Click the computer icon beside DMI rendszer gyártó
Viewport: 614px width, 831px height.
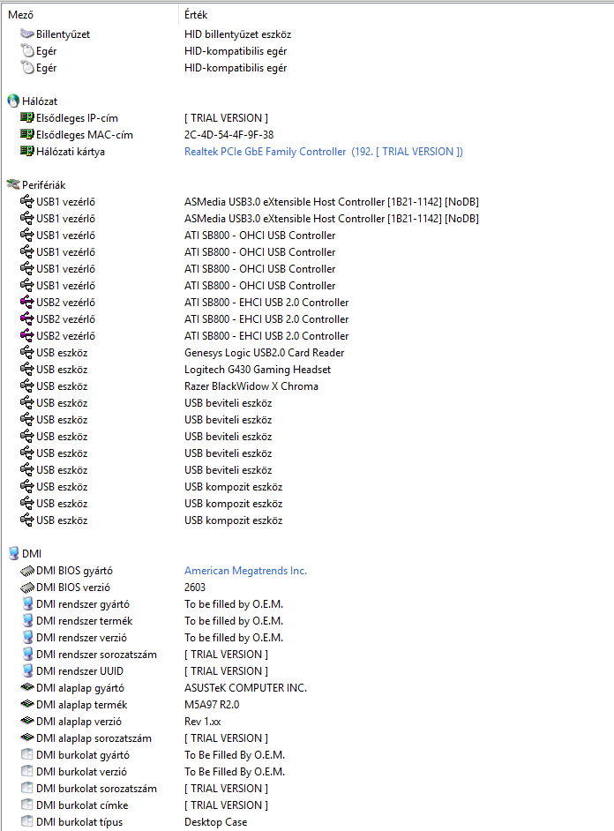(27, 603)
